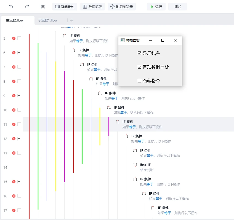Click the End IF icon on line 14
The width and height of the screenshot is (234, 220).
coord(135,165)
